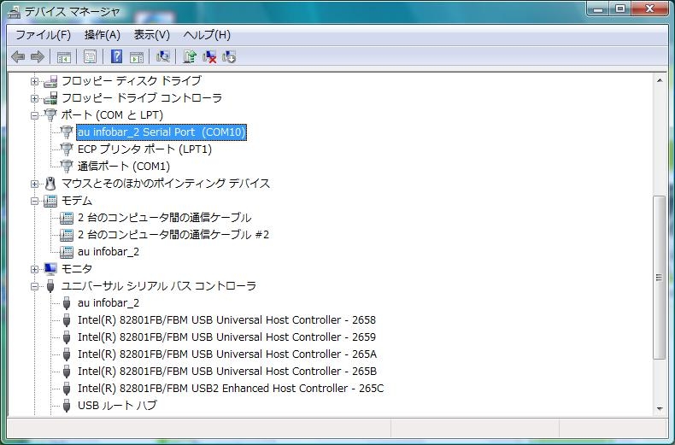Collapse the モデム node
This screenshot has height=445, width=675.
tap(34, 201)
